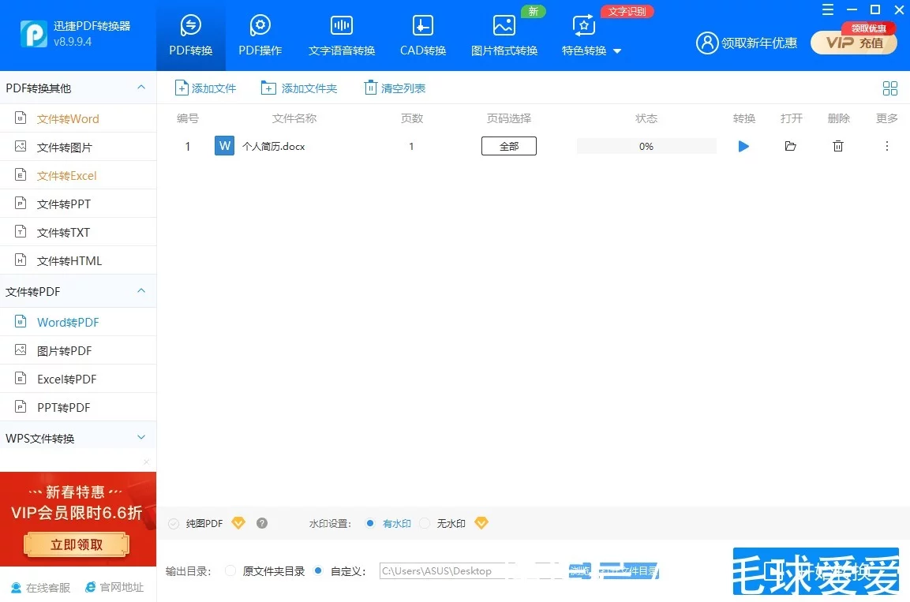910x602 pixels.
Task: Switch to the PDF操作 tab
Action: (x=260, y=36)
